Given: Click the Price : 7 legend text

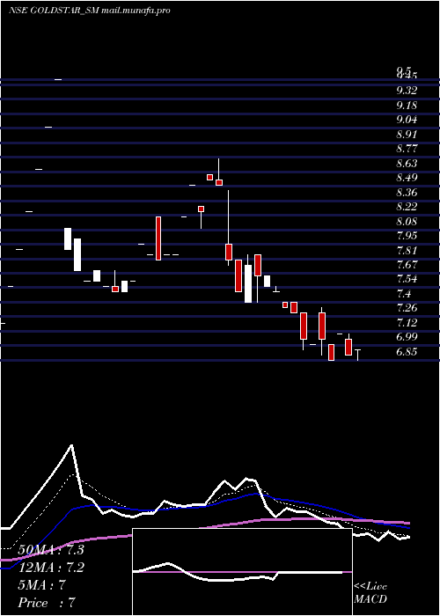Looking at the screenshot, I should (x=47, y=603).
